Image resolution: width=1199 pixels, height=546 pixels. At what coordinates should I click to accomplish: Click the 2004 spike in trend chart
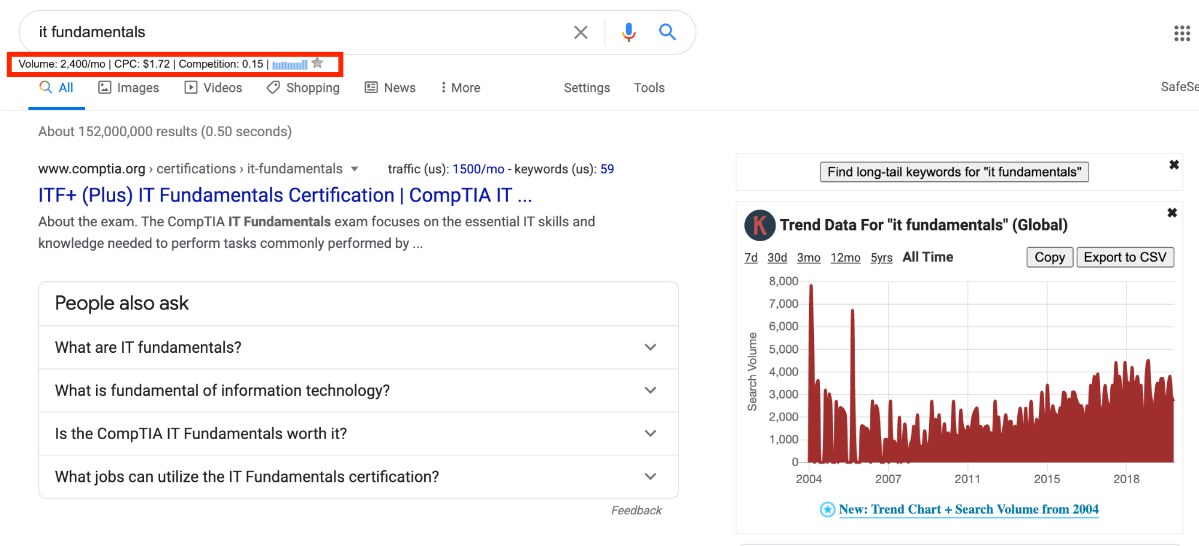tap(811, 372)
